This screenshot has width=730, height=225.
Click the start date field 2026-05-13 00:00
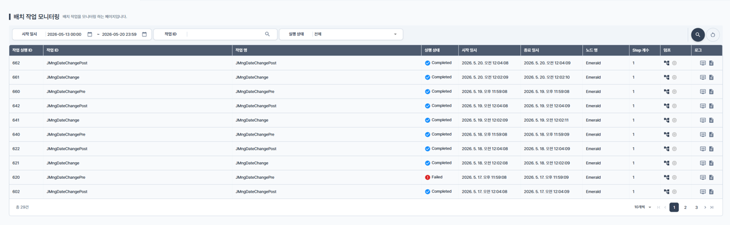pos(64,35)
